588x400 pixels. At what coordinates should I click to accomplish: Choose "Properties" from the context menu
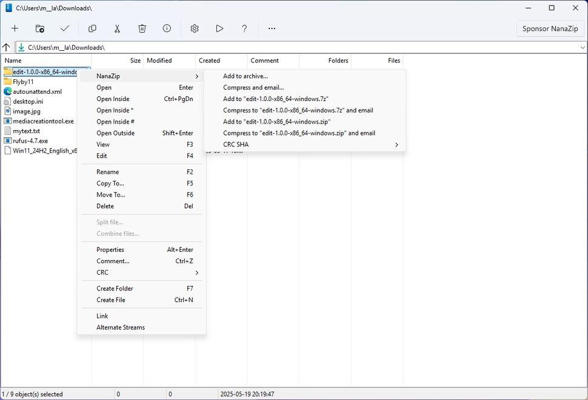[110, 249]
